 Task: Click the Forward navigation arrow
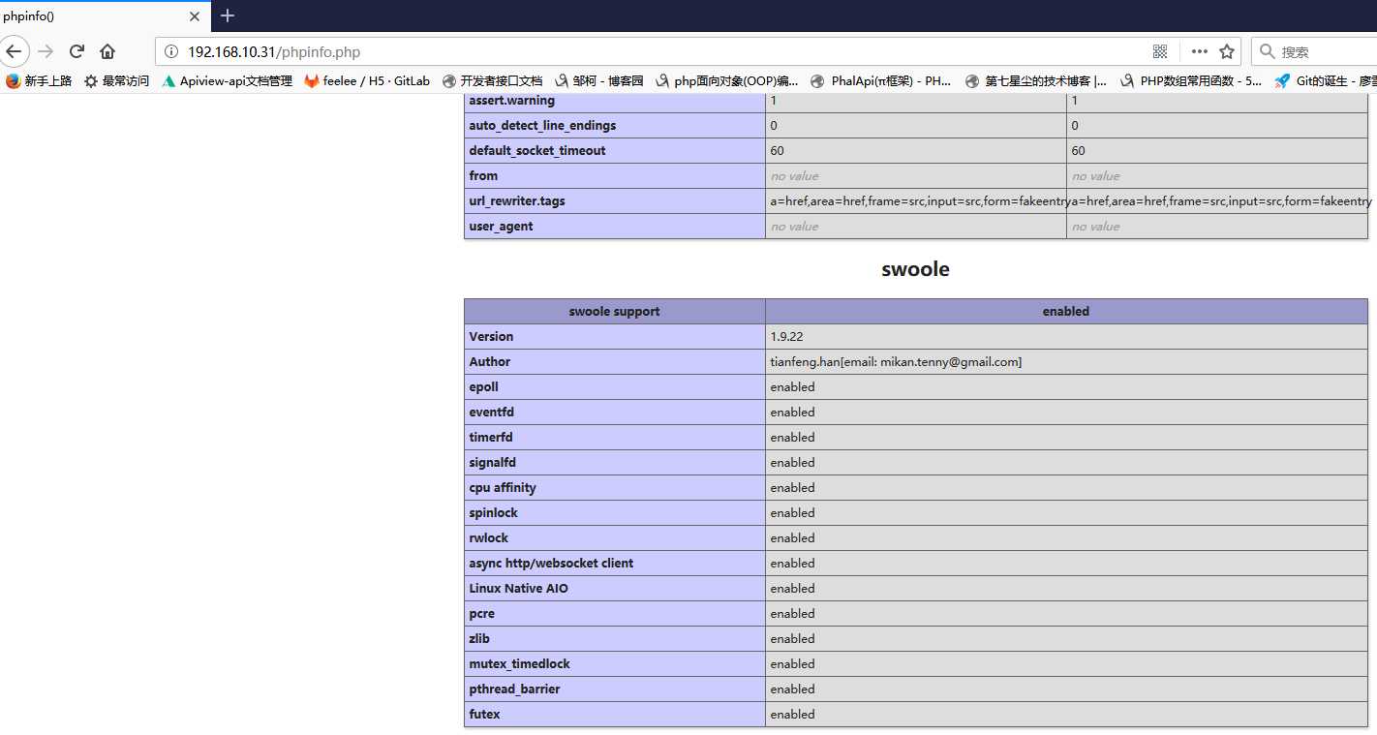46,51
